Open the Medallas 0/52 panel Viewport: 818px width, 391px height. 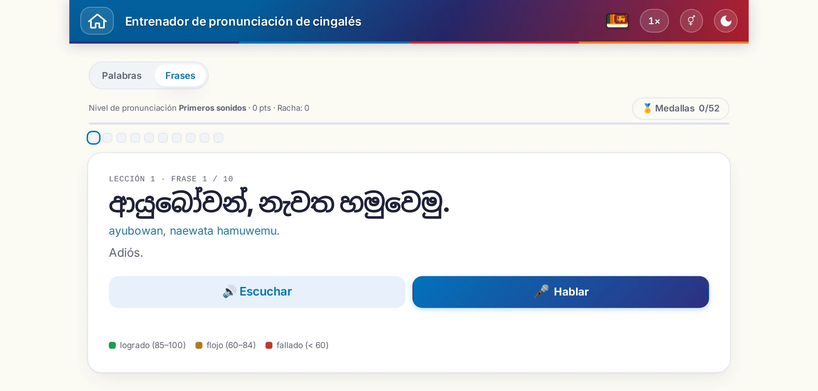(681, 108)
